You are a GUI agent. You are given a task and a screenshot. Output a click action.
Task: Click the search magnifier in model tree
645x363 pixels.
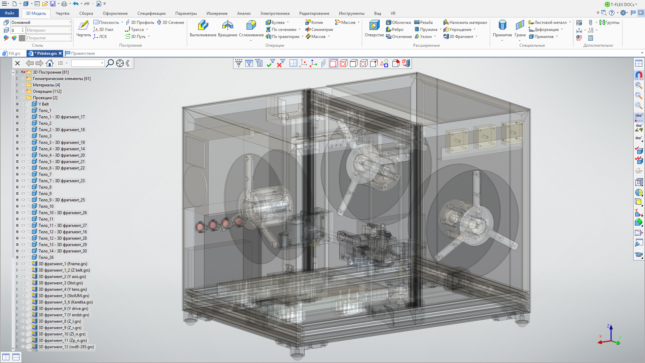[x=110, y=63]
